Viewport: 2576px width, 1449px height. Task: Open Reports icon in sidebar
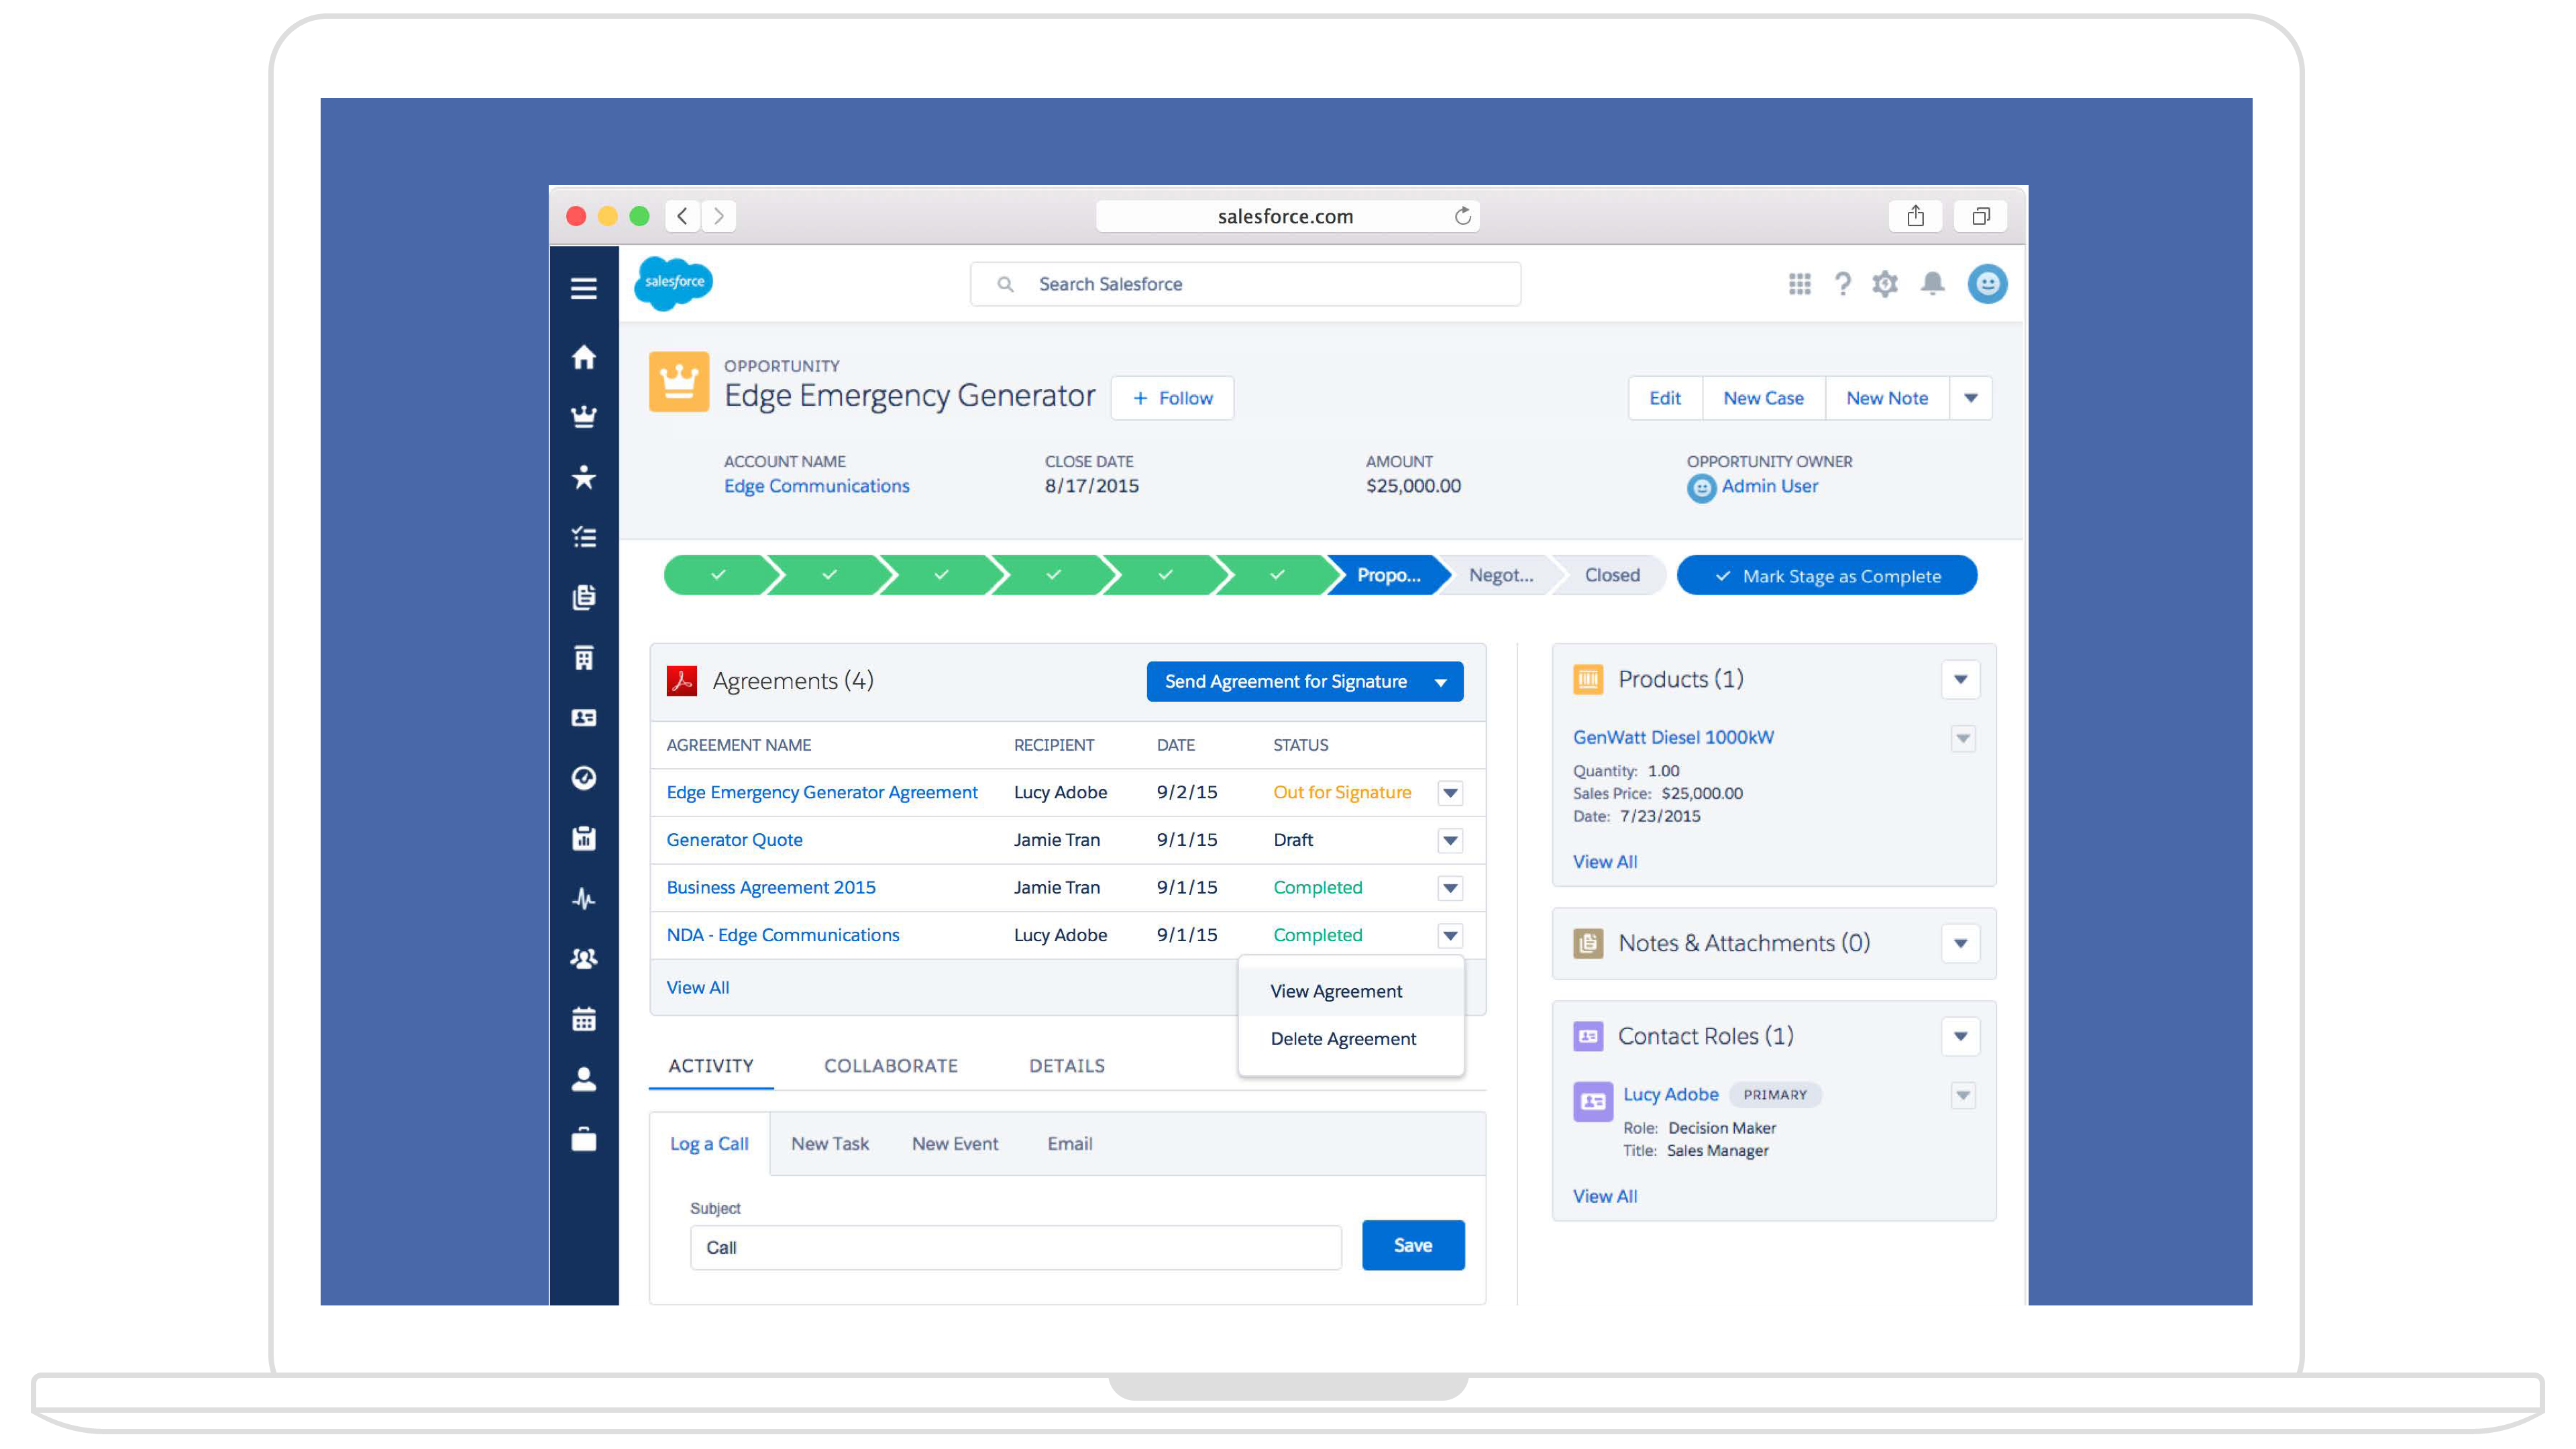click(x=584, y=838)
